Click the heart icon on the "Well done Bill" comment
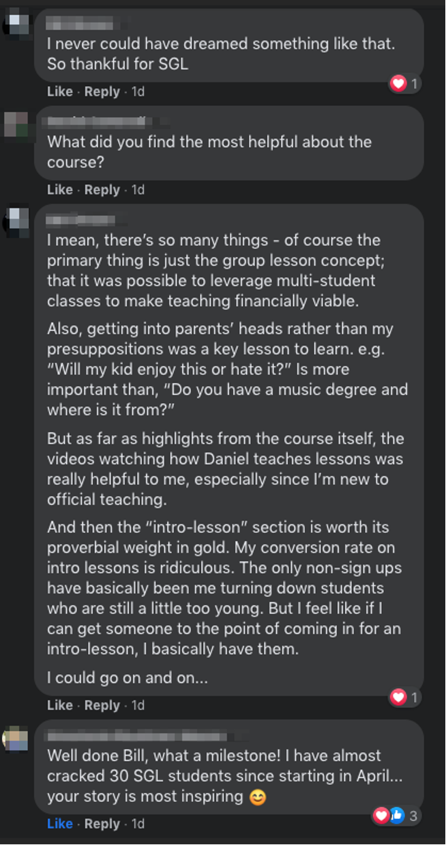The image size is (446, 845). tap(382, 815)
